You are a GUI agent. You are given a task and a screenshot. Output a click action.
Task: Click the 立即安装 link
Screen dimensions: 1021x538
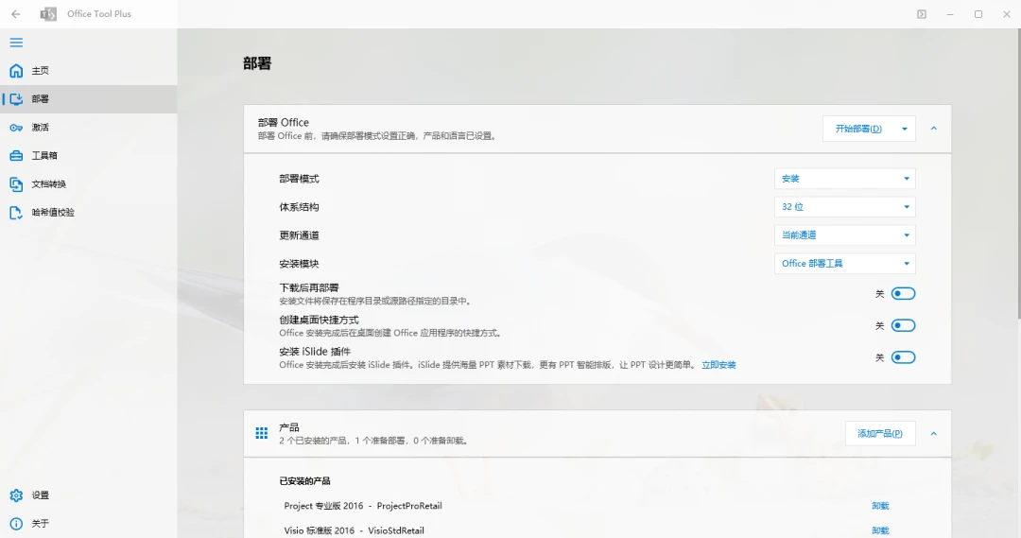(x=718, y=365)
